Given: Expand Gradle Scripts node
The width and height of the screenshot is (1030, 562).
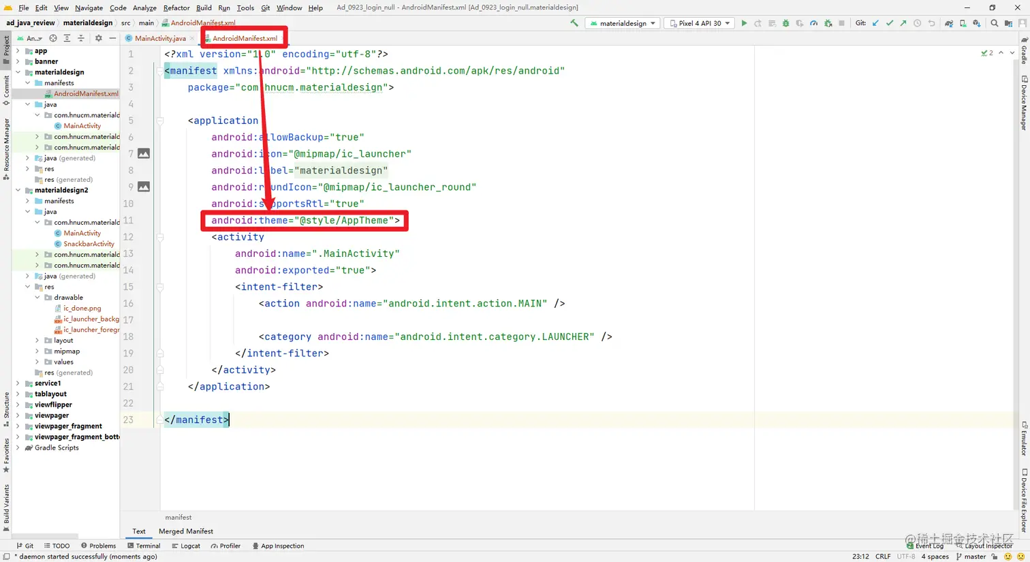Looking at the screenshot, I should pyautogui.click(x=18, y=448).
